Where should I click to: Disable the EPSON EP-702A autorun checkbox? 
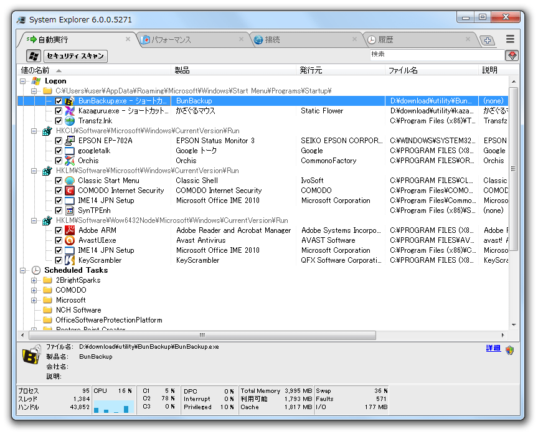[x=59, y=141]
